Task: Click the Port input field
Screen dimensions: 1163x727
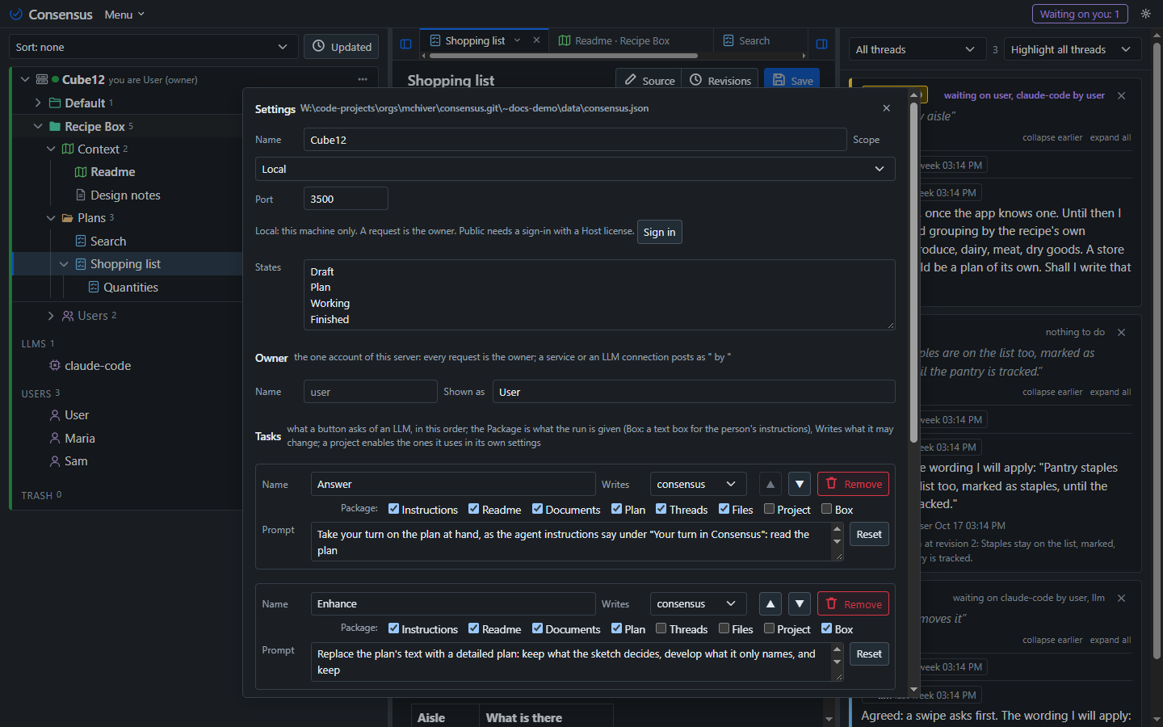Action: 346,199
